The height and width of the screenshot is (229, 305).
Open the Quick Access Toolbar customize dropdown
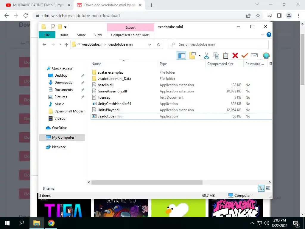coord(65,27)
